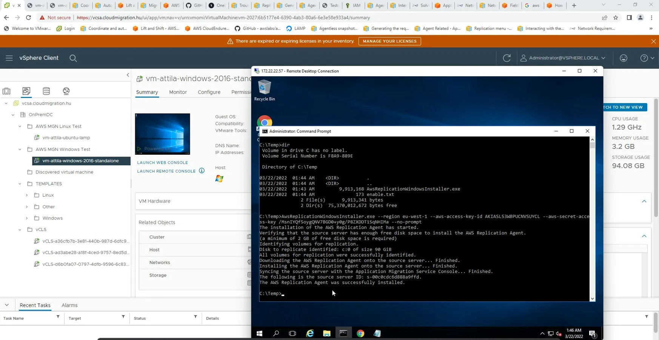Collapse the AWS MGN Linux Test folder
The width and height of the screenshot is (659, 340).
coord(20,126)
